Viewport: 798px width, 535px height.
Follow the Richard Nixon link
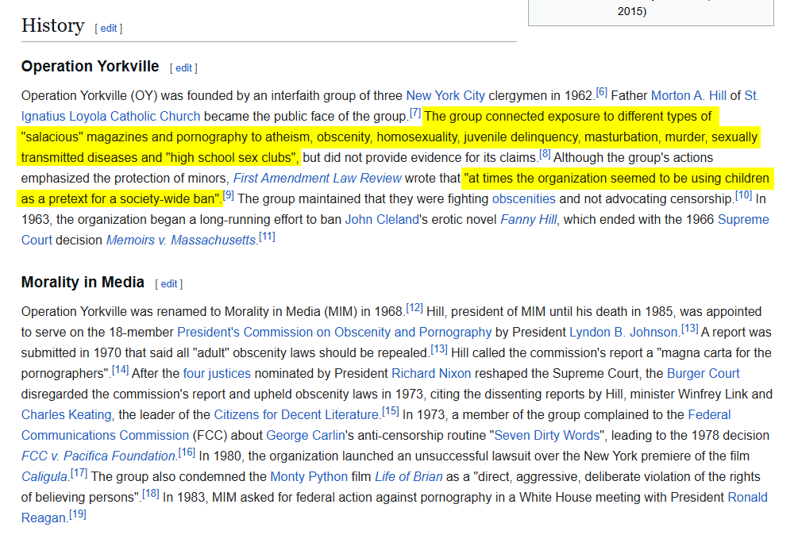430,374
